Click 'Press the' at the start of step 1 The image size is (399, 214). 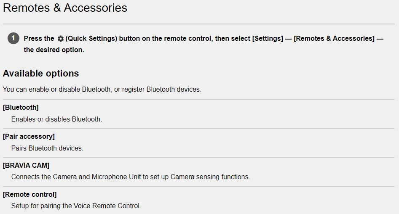pos(39,39)
